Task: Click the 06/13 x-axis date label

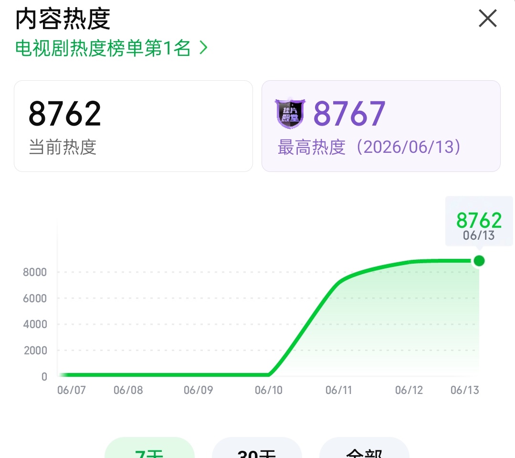Action: (465, 390)
